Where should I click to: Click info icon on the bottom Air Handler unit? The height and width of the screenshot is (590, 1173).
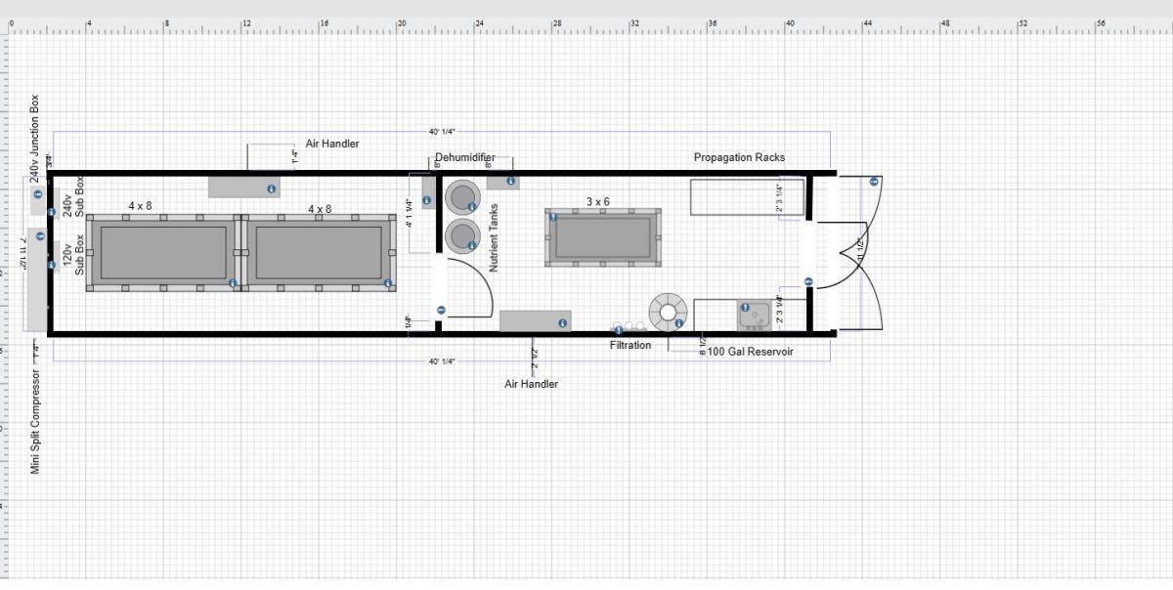click(x=563, y=323)
